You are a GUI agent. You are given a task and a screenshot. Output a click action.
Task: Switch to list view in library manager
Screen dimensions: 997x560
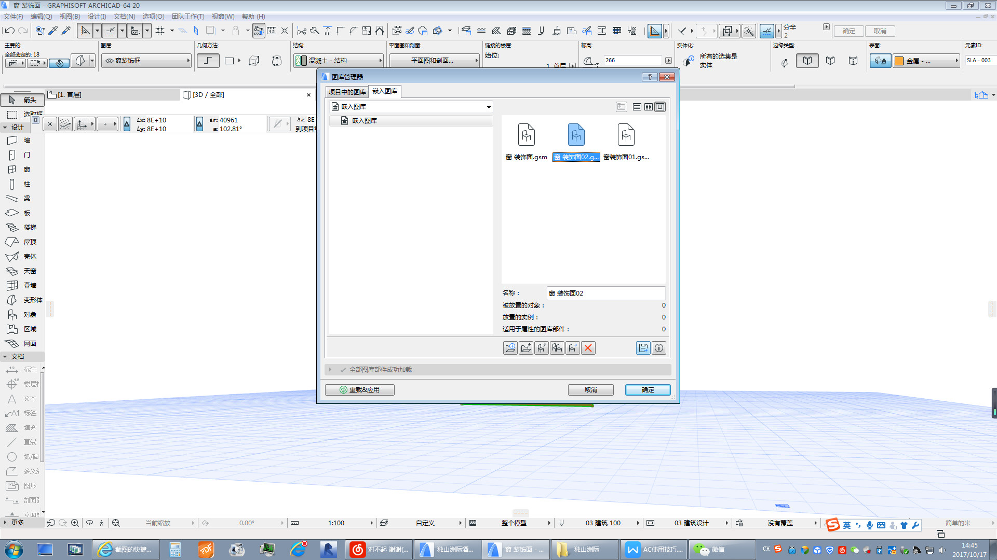pos(637,107)
